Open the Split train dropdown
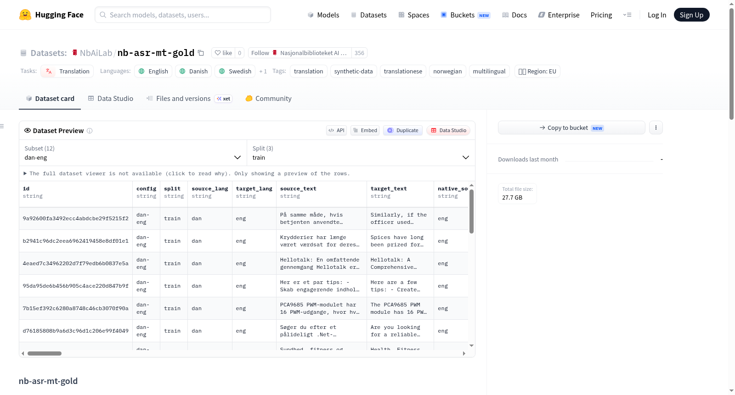Screen dimensions: 735x395 click(361, 153)
